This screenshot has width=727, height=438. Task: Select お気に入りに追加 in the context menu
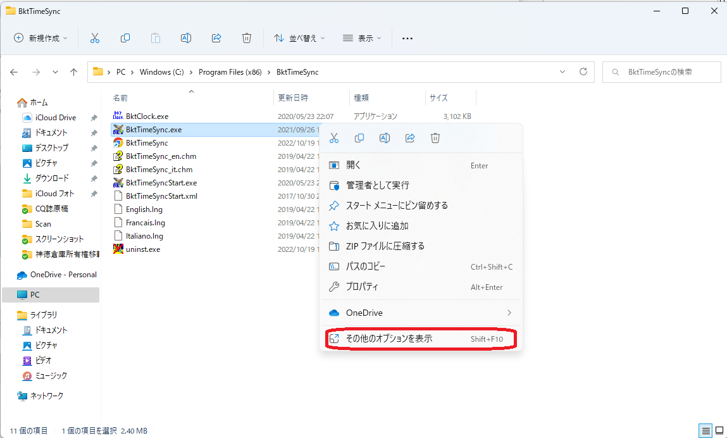(x=421, y=226)
